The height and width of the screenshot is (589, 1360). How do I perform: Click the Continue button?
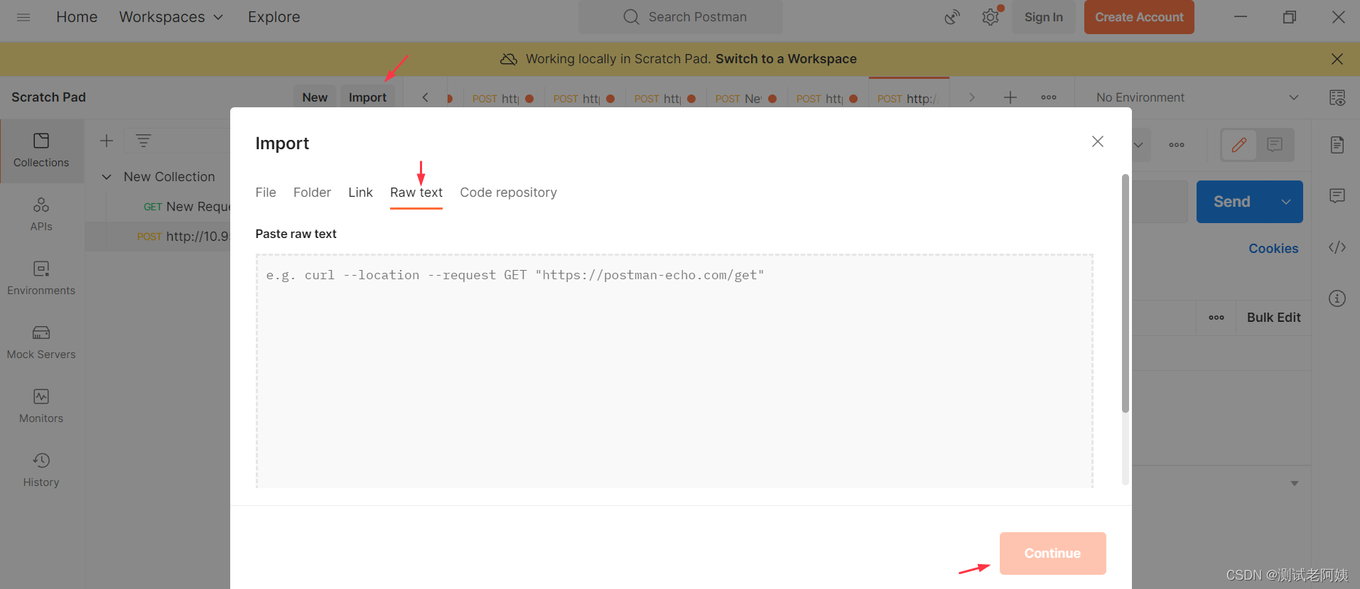coord(1052,553)
